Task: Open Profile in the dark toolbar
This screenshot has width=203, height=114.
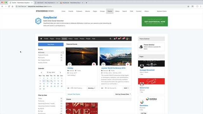Action: click(46, 39)
